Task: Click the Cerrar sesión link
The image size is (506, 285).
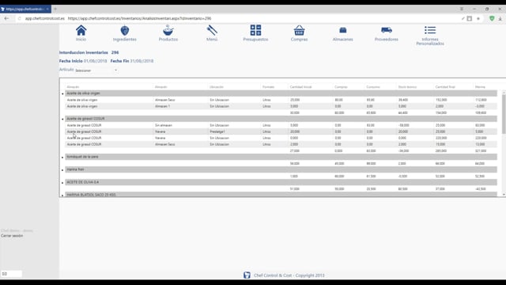Action: coord(12,236)
